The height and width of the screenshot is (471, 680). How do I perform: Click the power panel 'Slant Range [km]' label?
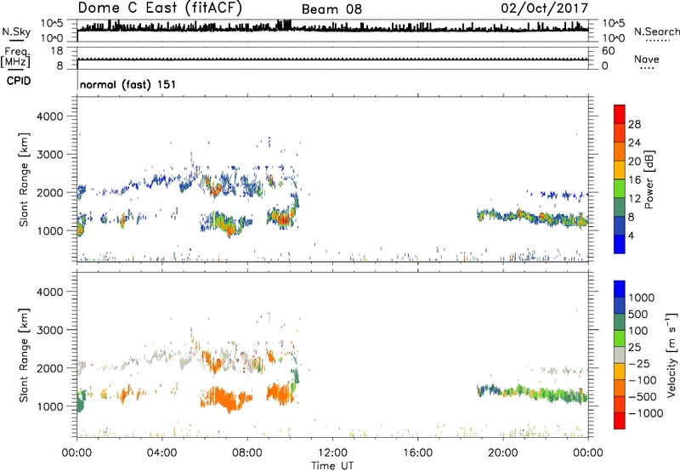(x=25, y=179)
